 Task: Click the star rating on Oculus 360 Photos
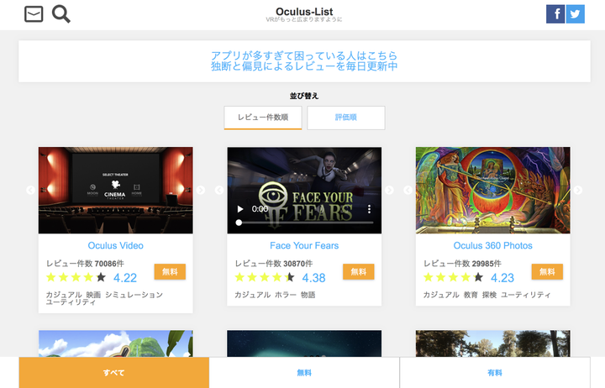pos(453,277)
